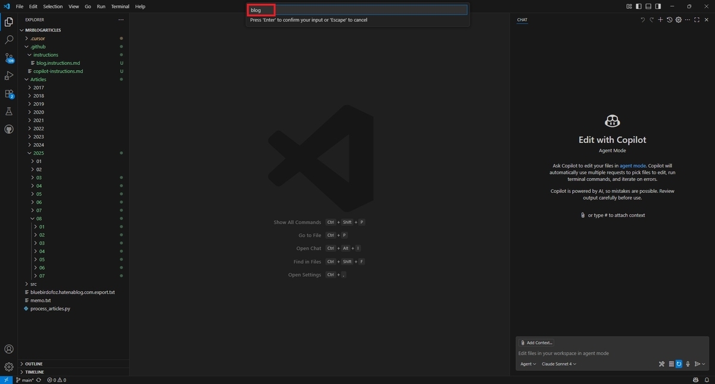Close the Chat panel with X

pyautogui.click(x=706, y=20)
